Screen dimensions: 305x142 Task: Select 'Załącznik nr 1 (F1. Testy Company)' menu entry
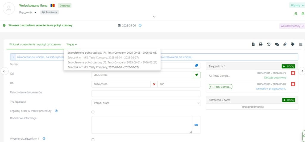[103, 67]
